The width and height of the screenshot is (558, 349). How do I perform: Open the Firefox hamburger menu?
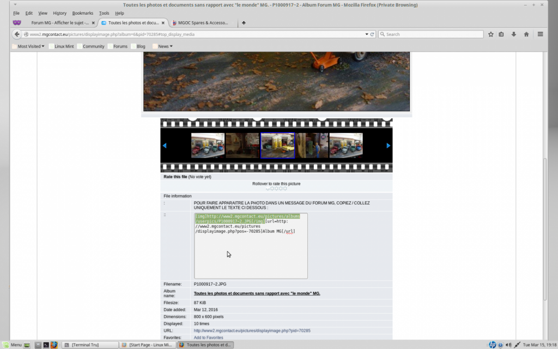pyautogui.click(x=540, y=34)
